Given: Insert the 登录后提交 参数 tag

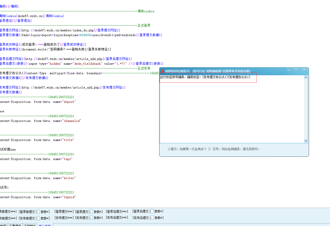Looking at the screenshot, I should [x=143, y=211].
